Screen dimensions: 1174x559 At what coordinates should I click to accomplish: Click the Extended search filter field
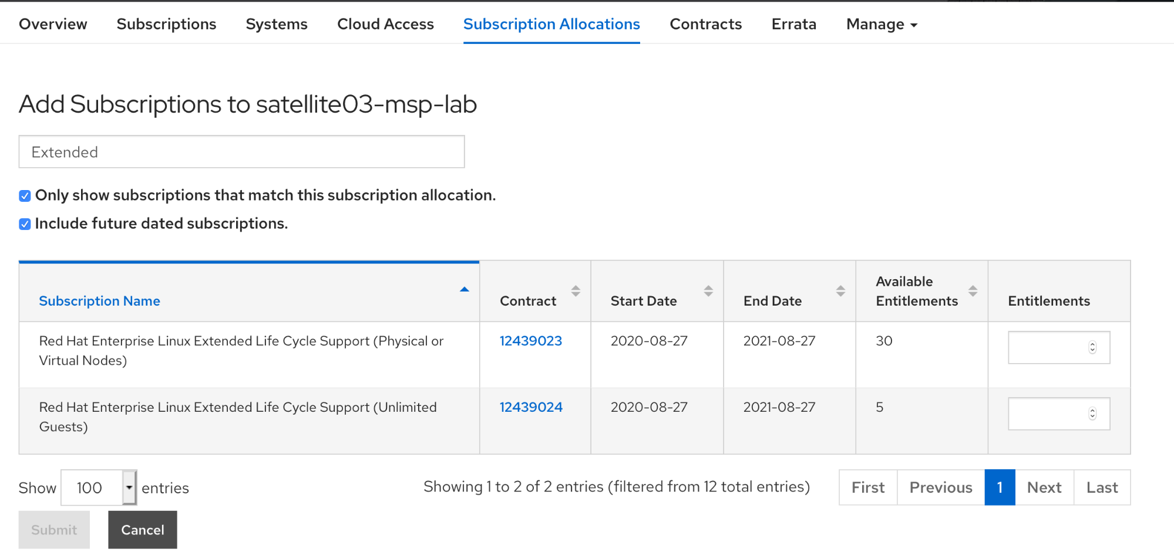(241, 152)
